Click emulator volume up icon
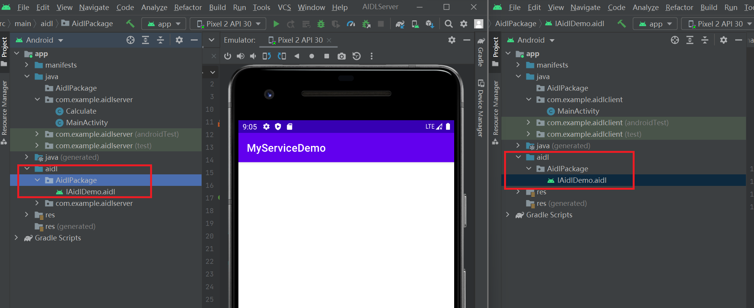Viewport: 754px width, 308px height. pyautogui.click(x=240, y=56)
